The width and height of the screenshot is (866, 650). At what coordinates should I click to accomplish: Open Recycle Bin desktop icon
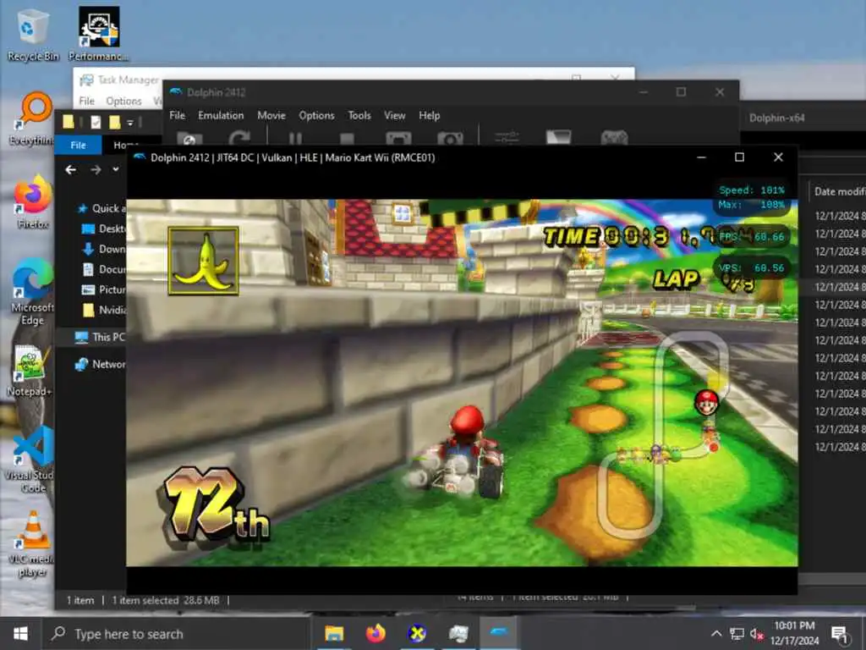33,35
